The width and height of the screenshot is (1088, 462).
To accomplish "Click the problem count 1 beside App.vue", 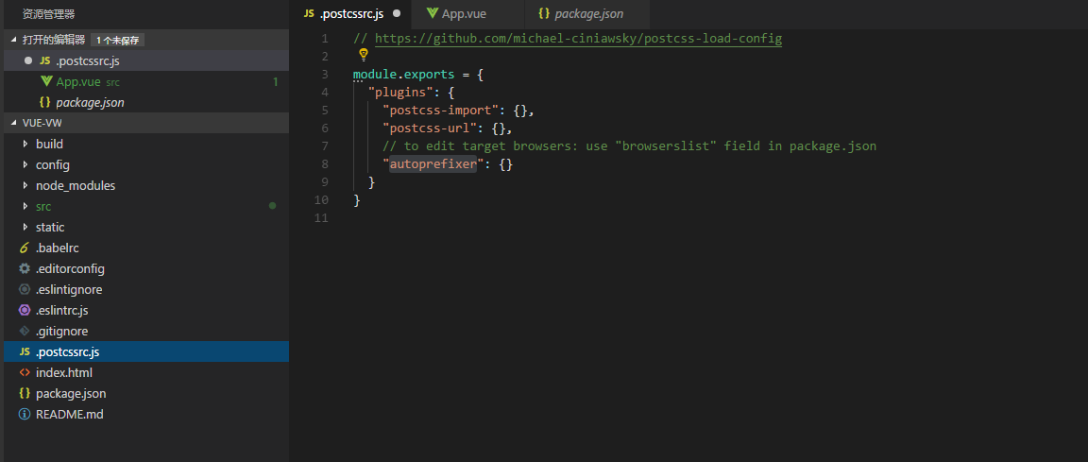I will click(276, 82).
